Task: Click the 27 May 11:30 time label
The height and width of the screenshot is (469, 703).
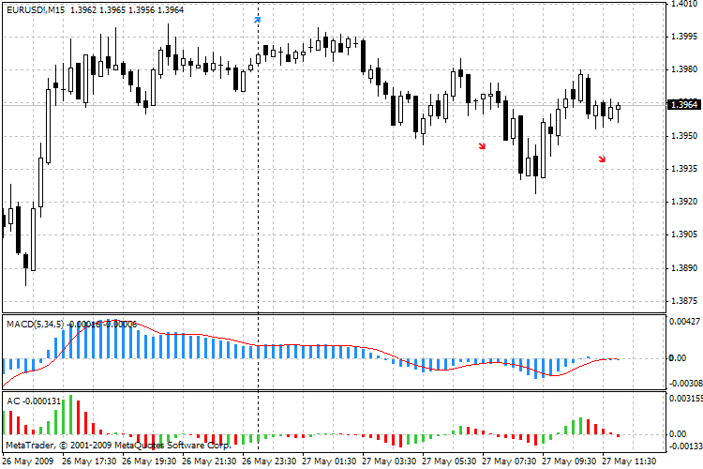Action: pyautogui.click(x=629, y=461)
